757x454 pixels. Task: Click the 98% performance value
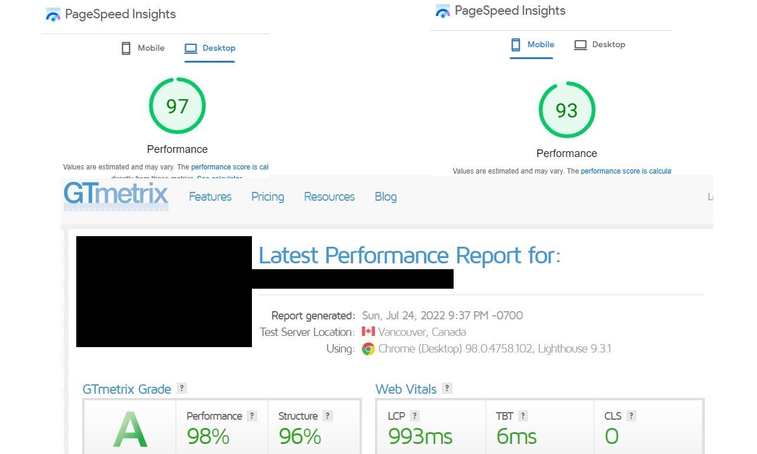coord(208,437)
